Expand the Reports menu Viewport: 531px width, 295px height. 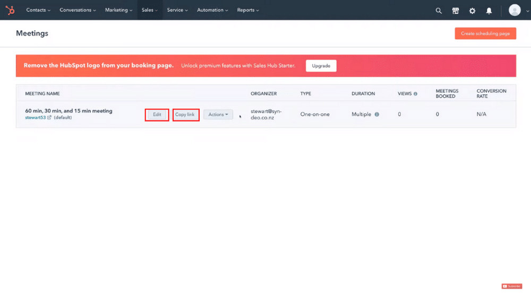pos(248,10)
